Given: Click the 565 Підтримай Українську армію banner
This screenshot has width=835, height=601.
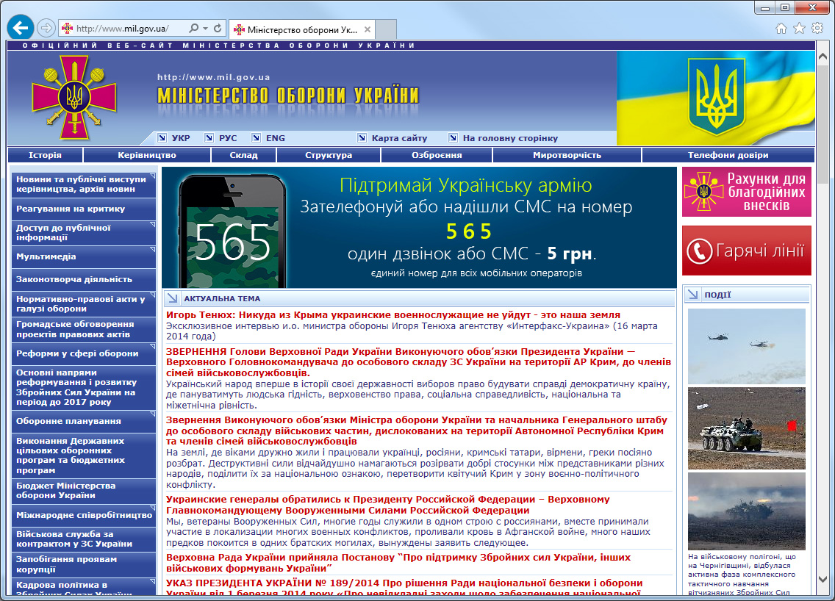Looking at the screenshot, I should [x=419, y=227].
